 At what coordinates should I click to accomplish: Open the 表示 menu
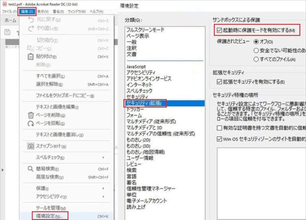(43, 12)
